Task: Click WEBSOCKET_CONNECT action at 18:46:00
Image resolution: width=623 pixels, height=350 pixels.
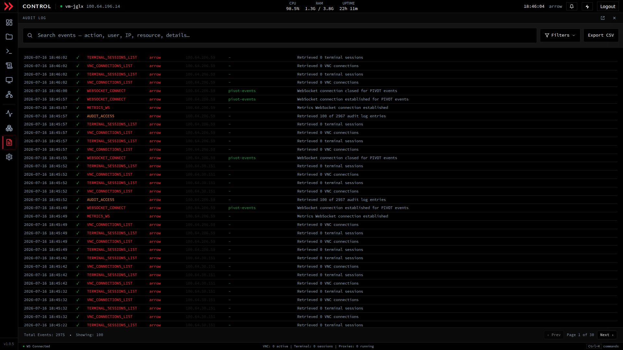Action: pyautogui.click(x=106, y=91)
